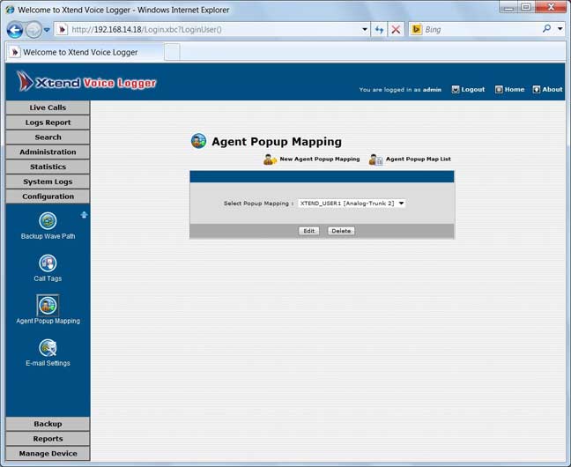Click Agent Popup Mapping sidebar label
571x467 pixels.
tap(48, 321)
